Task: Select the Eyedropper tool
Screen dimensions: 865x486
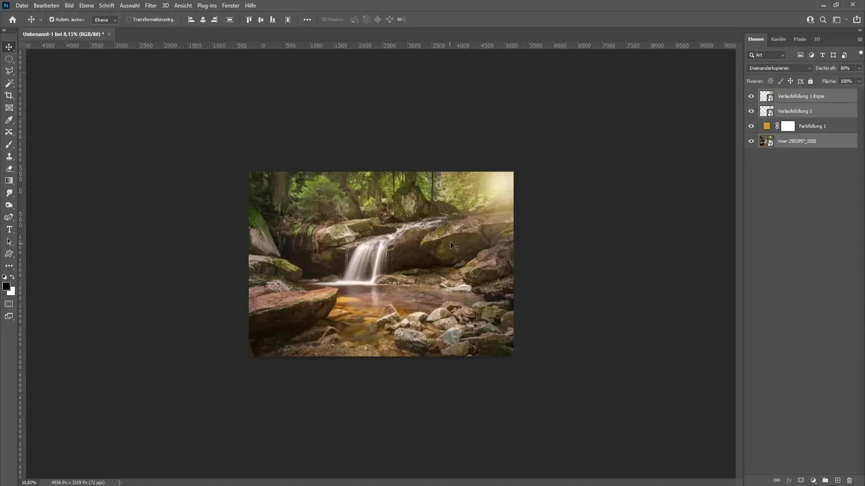Action: click(x=9, y=120)
